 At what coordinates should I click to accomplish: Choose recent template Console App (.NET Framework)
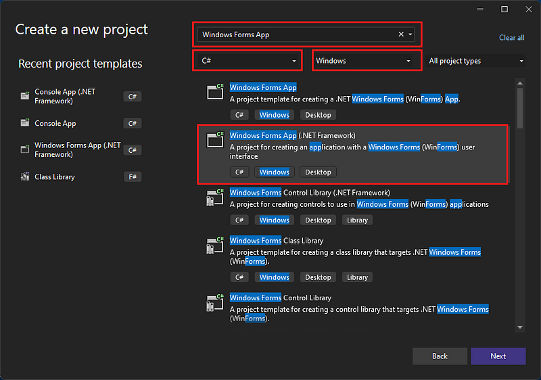(x=81, y=96)
